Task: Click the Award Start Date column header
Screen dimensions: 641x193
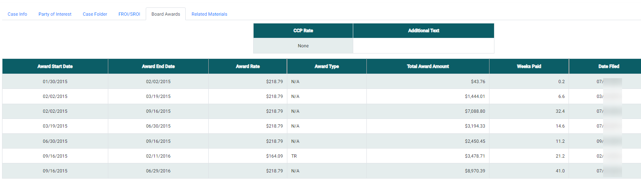Action: pos(55,66)
